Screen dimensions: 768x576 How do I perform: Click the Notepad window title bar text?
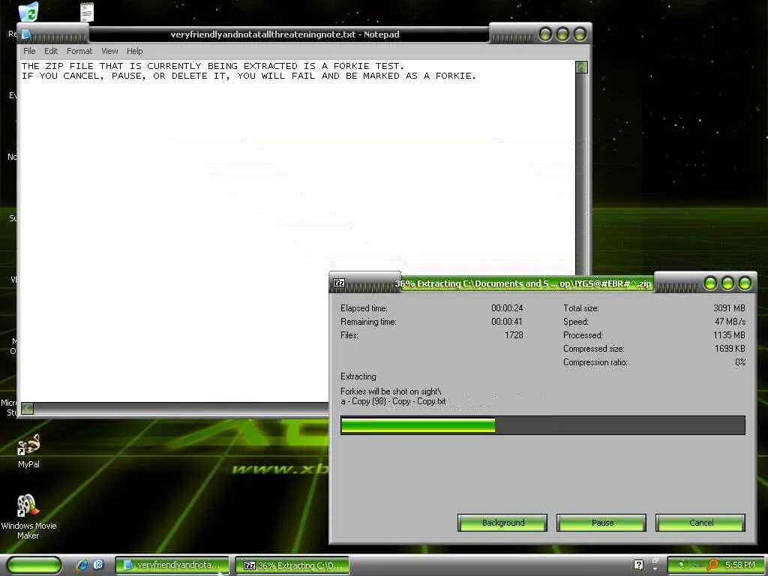click(285, 34)
